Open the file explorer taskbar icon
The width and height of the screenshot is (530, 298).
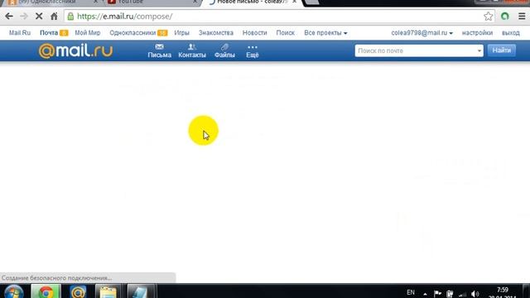tap(108, 292)
